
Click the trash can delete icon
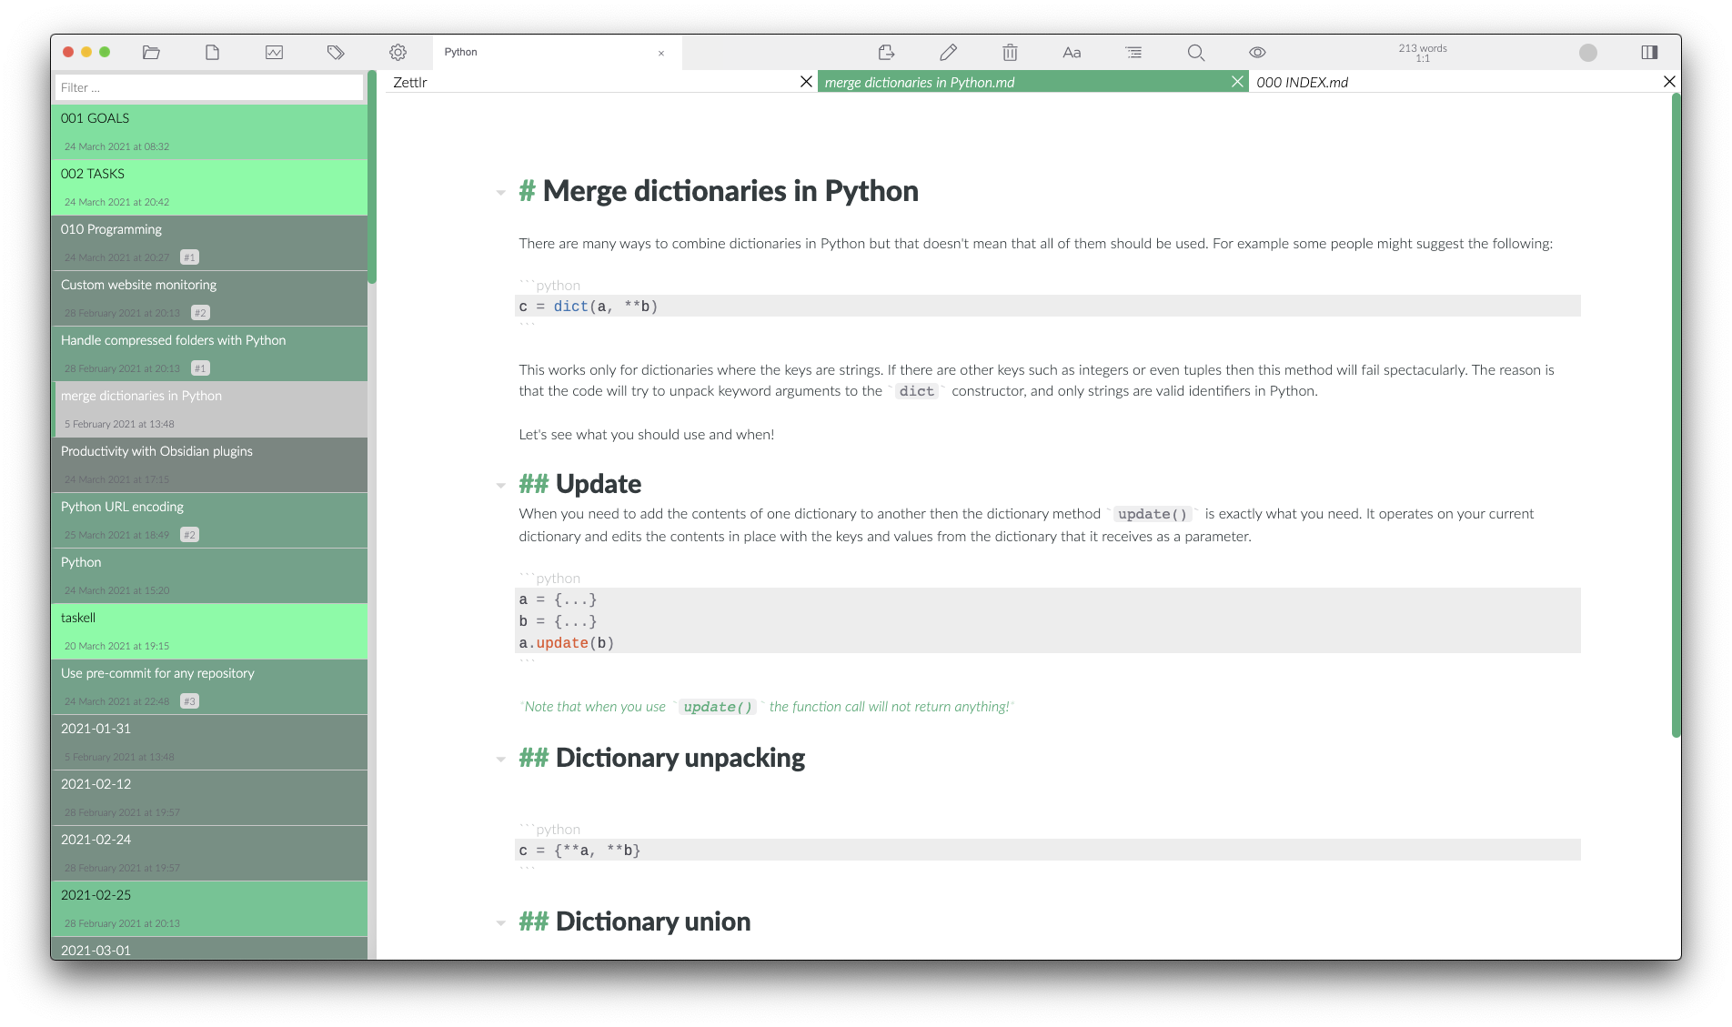1010,53
